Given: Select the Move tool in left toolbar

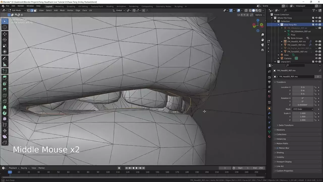Looking at the screenshot, I should (x=5, y=34).
